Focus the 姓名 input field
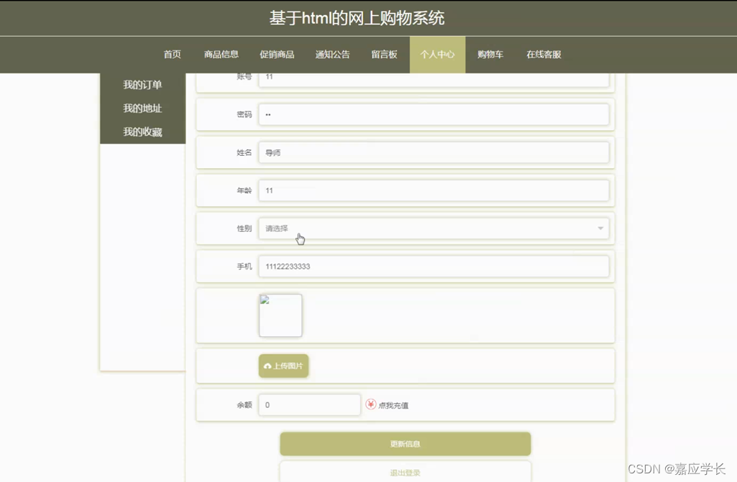This screenshot has width=737, height=482. [x=434, y=152]
